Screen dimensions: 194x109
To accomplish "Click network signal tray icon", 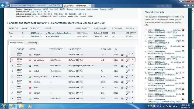I will 174,106.
